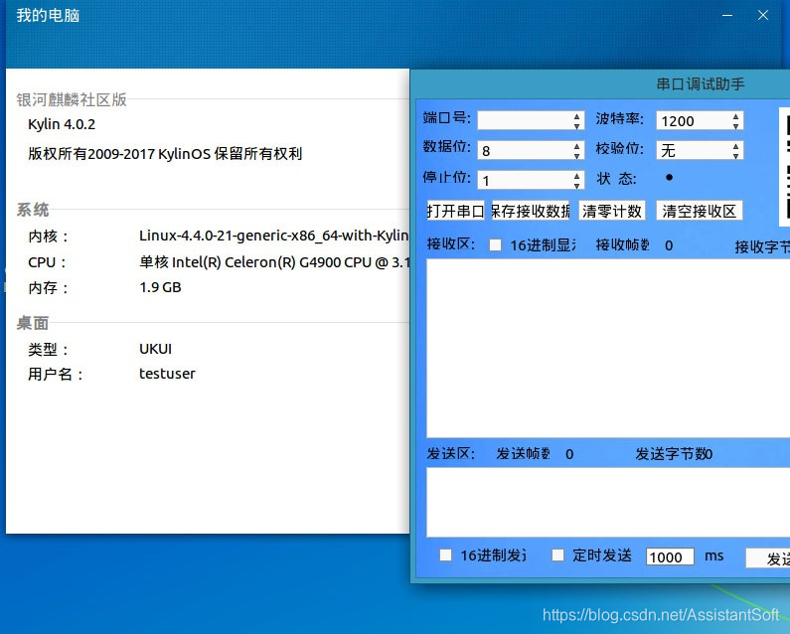Click the QR code image in serial tool
Screen dimensions: 790x634
point(784,167)
